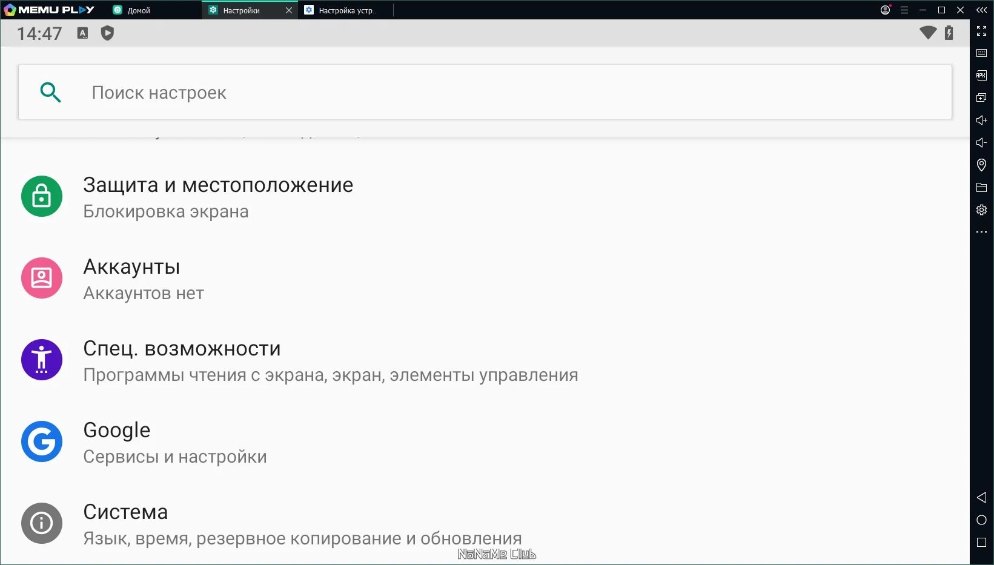The height and width of the screenshot is (565, 994).
Task: Click the keyboard 'A' status bar icon
Action: click(x=83, y=33)
